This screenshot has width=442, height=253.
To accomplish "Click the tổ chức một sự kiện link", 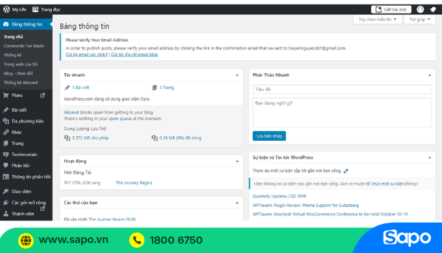I will pyautogui.click(x=385, y=184).
